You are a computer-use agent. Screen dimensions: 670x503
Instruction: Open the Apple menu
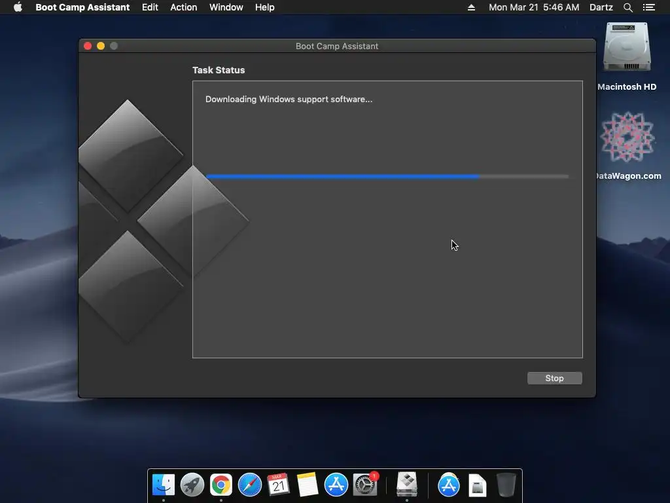pyautogui.click(x=18, y=7)
